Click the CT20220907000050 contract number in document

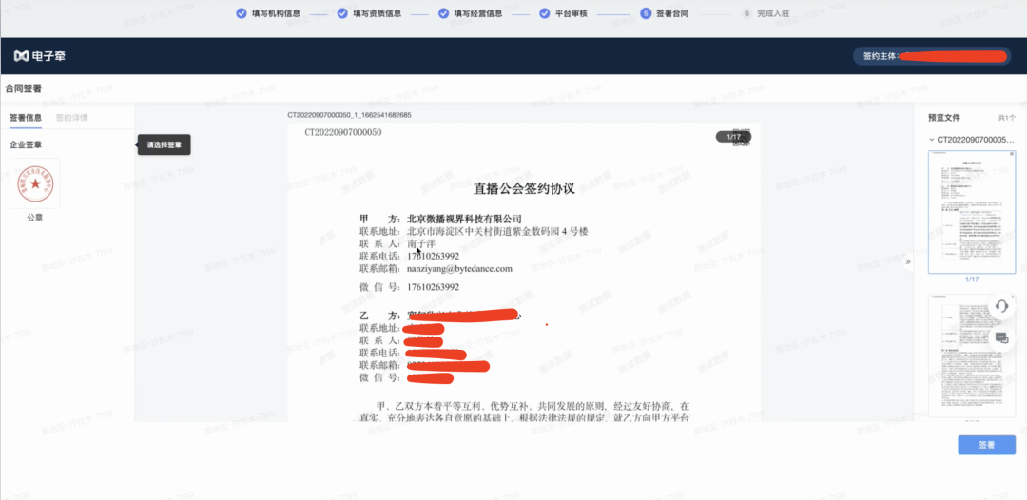coord(343,132)
